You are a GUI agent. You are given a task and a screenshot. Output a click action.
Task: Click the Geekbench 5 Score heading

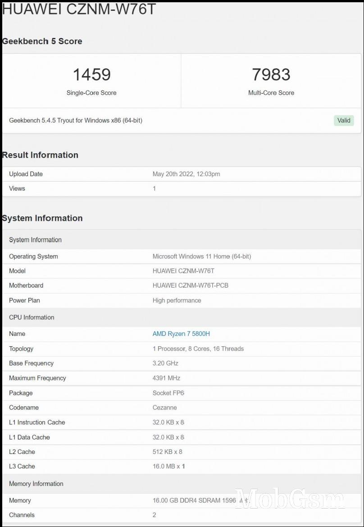tap(42, 41)
